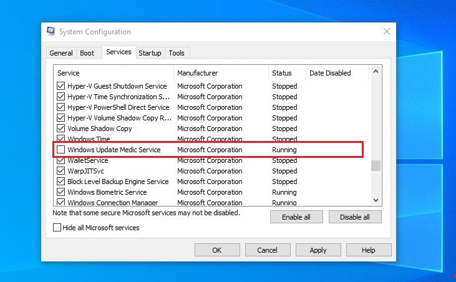Select Hyper-V Guest Shutdown Service name

point(117,86)
